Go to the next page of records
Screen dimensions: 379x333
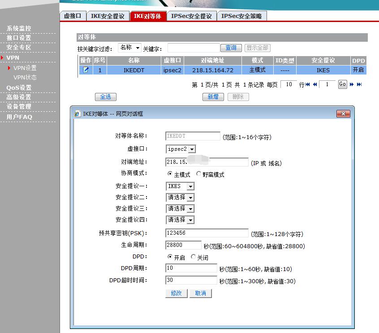[x=352, y=84]
